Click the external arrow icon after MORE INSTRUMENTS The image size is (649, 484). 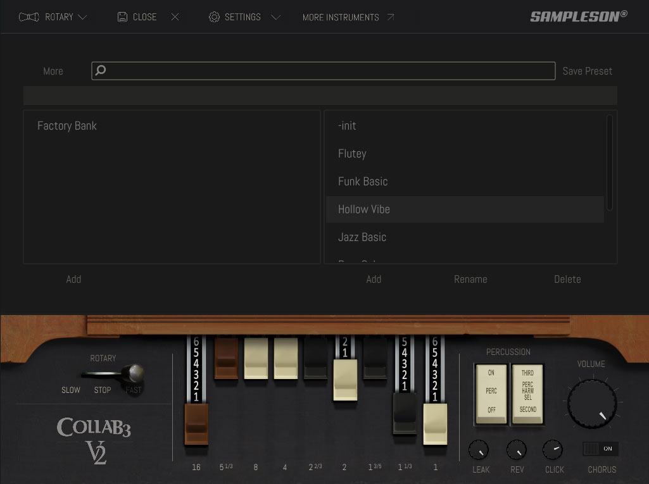click(390, 17)
